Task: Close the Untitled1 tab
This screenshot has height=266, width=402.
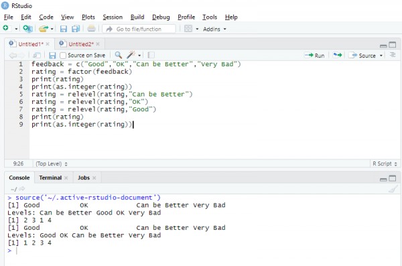Action: pos(48,44)
